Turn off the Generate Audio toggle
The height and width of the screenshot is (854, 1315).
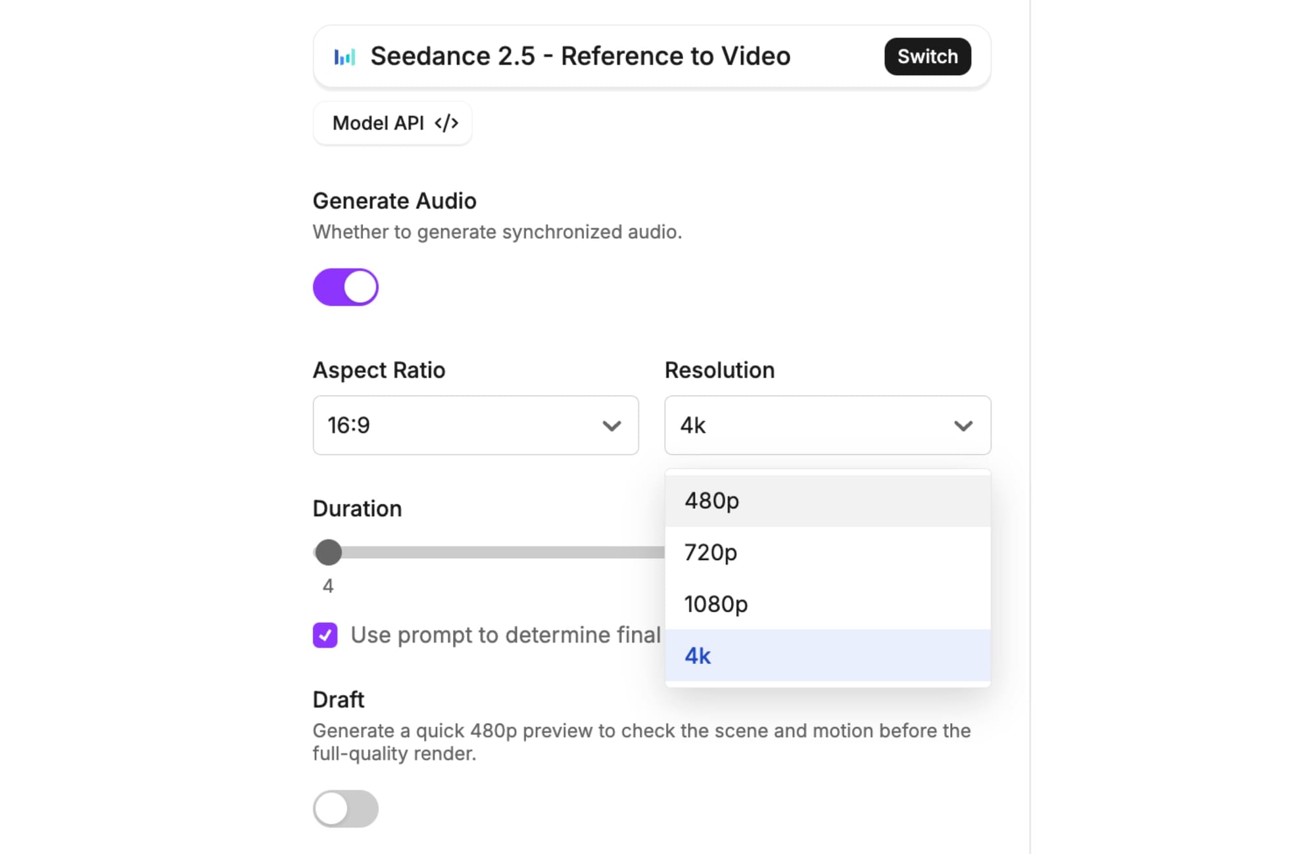(346, 287)
